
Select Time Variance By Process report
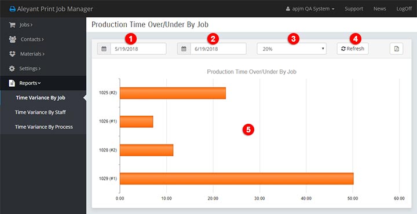point(43,127)
